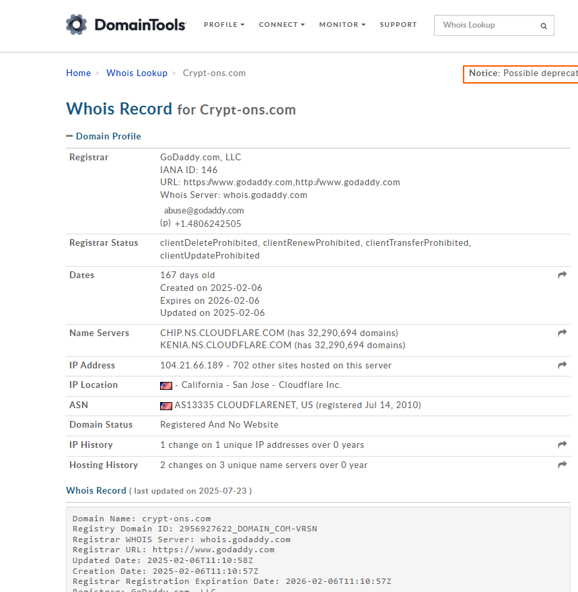
Task: Click California - San Jose - Cloudflare Inc.
Action: tap(262, 385)
